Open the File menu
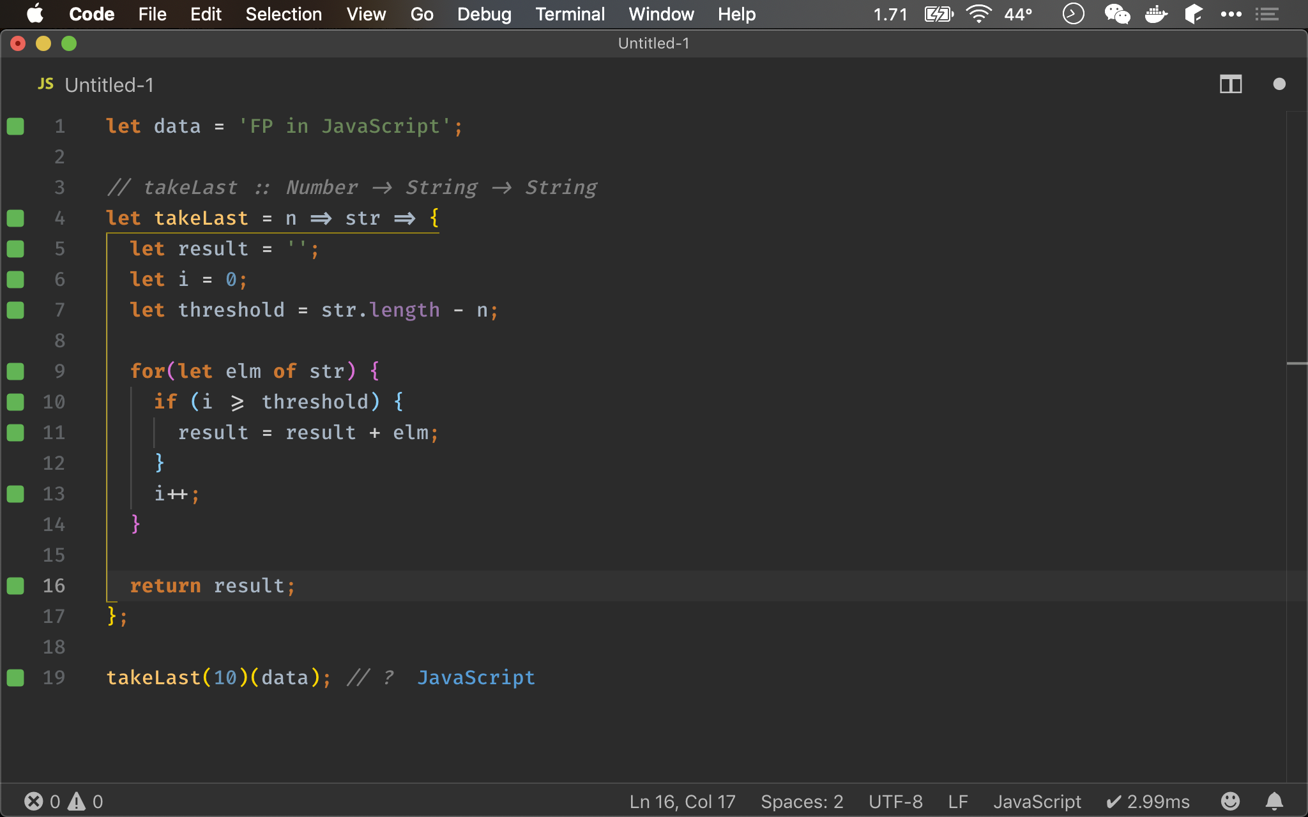The image size is (1308, 817). coord(152,14)
